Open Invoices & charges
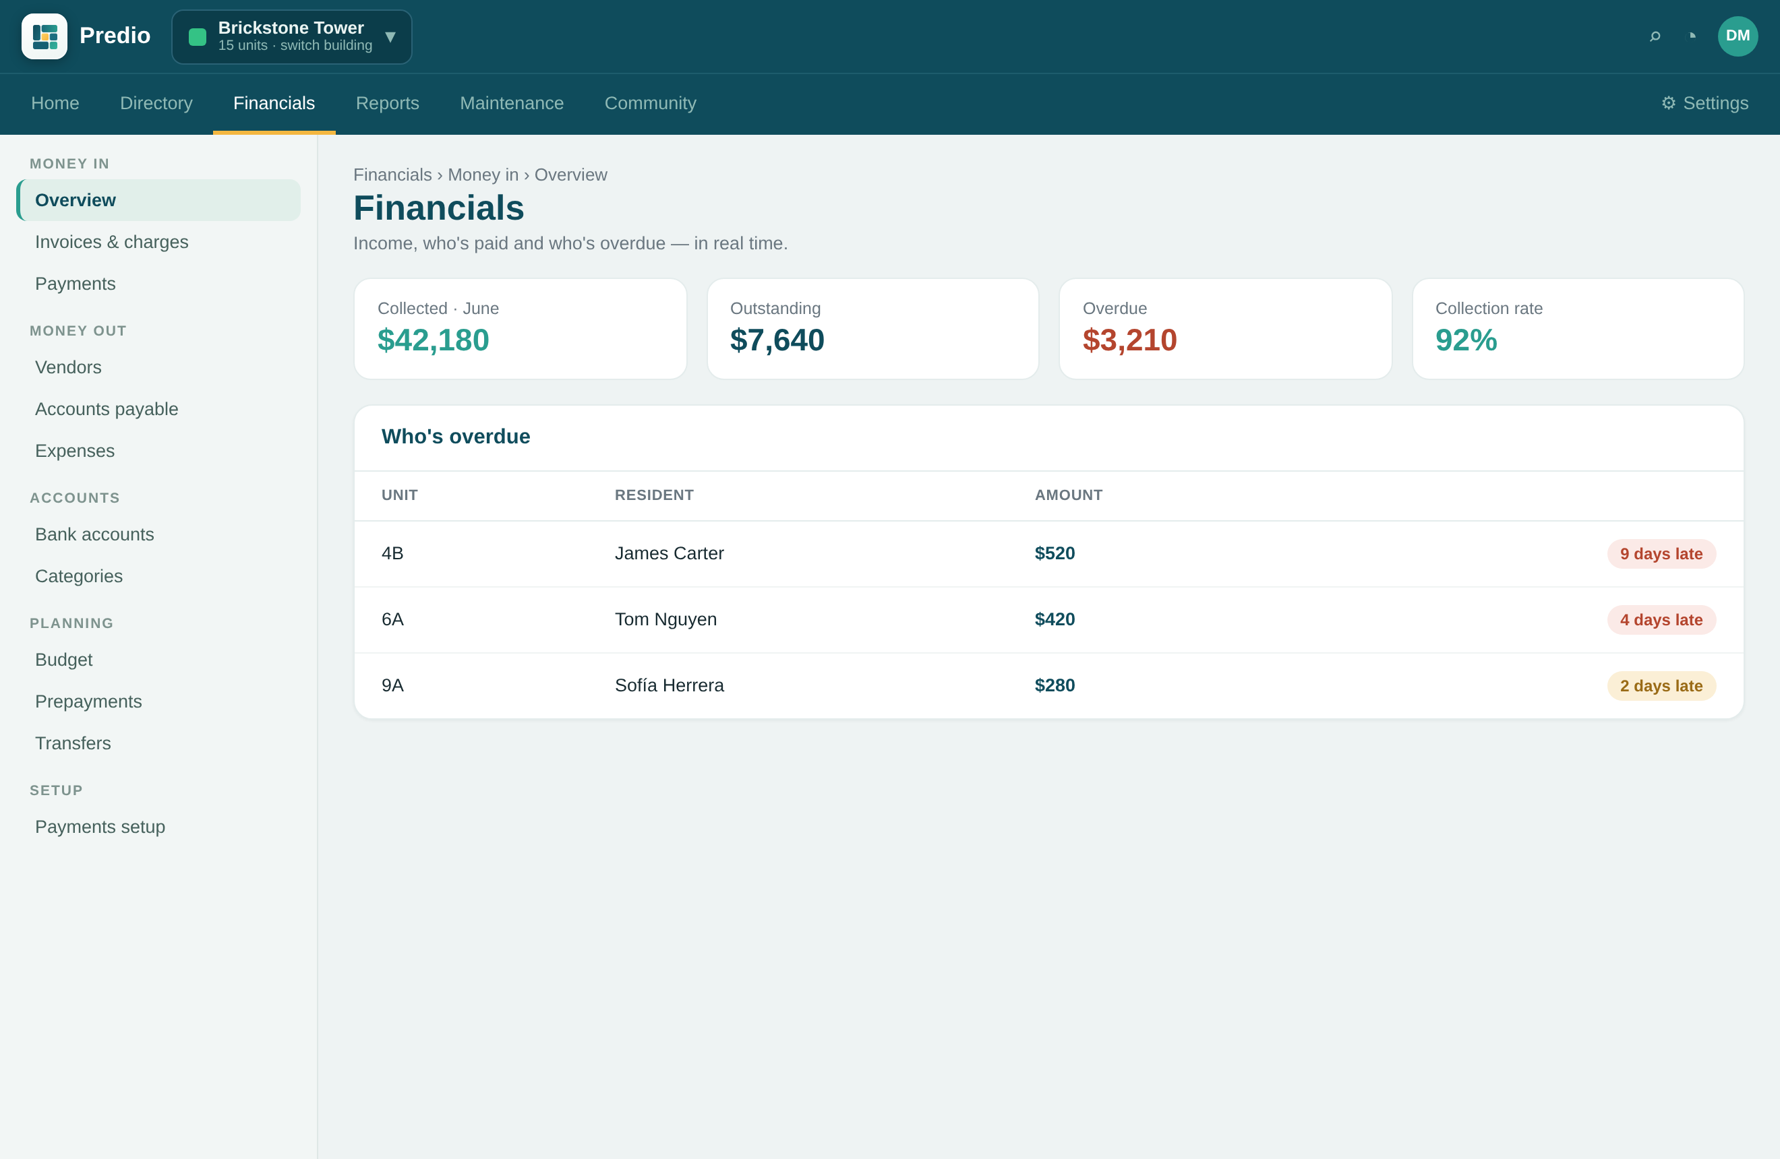1780x1159 pixels. [158, 242]
